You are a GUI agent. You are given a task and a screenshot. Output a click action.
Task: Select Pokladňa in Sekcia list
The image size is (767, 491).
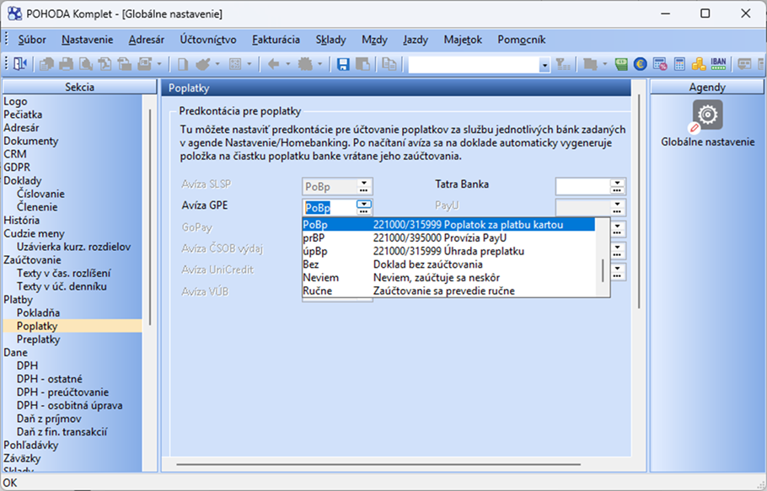(38, 312)
